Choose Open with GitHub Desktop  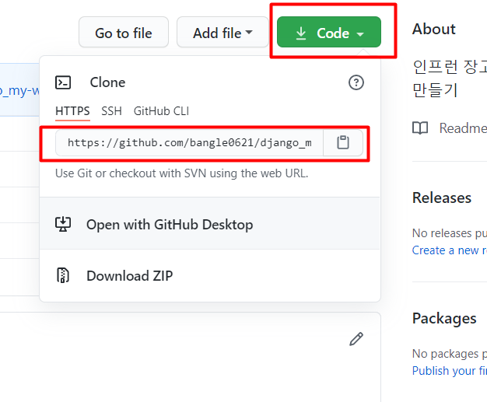(209, 225)
